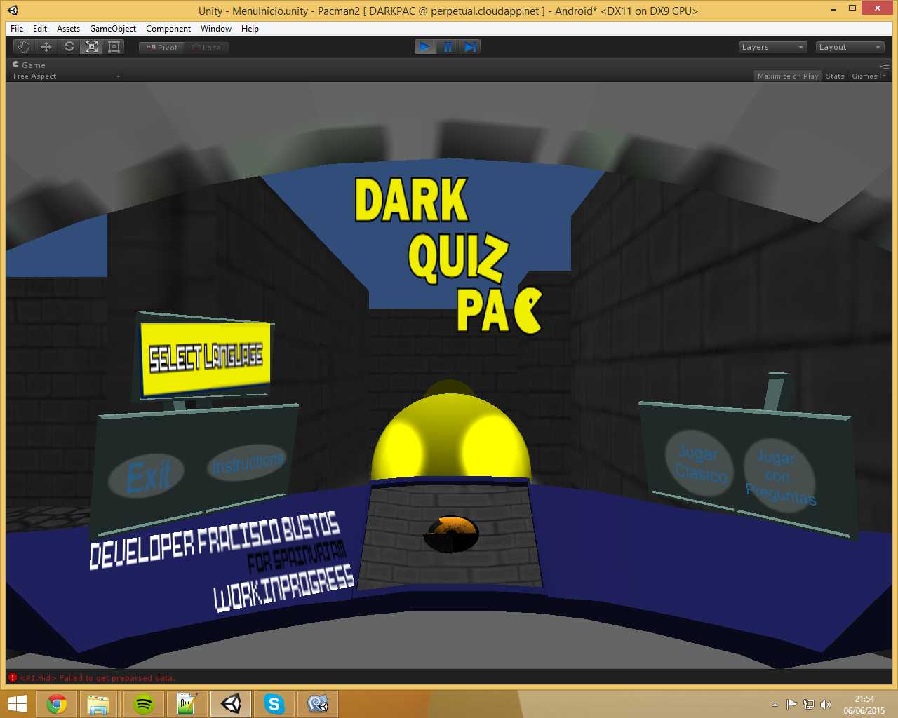Select the Rotate transform tool

point(69,47)
